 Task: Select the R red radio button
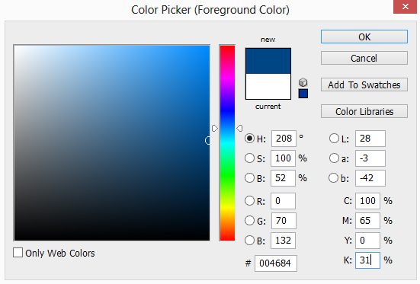[249, 200]
